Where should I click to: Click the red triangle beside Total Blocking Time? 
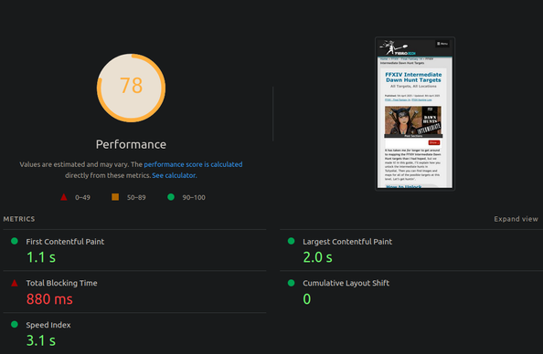[x=15, y=283]
